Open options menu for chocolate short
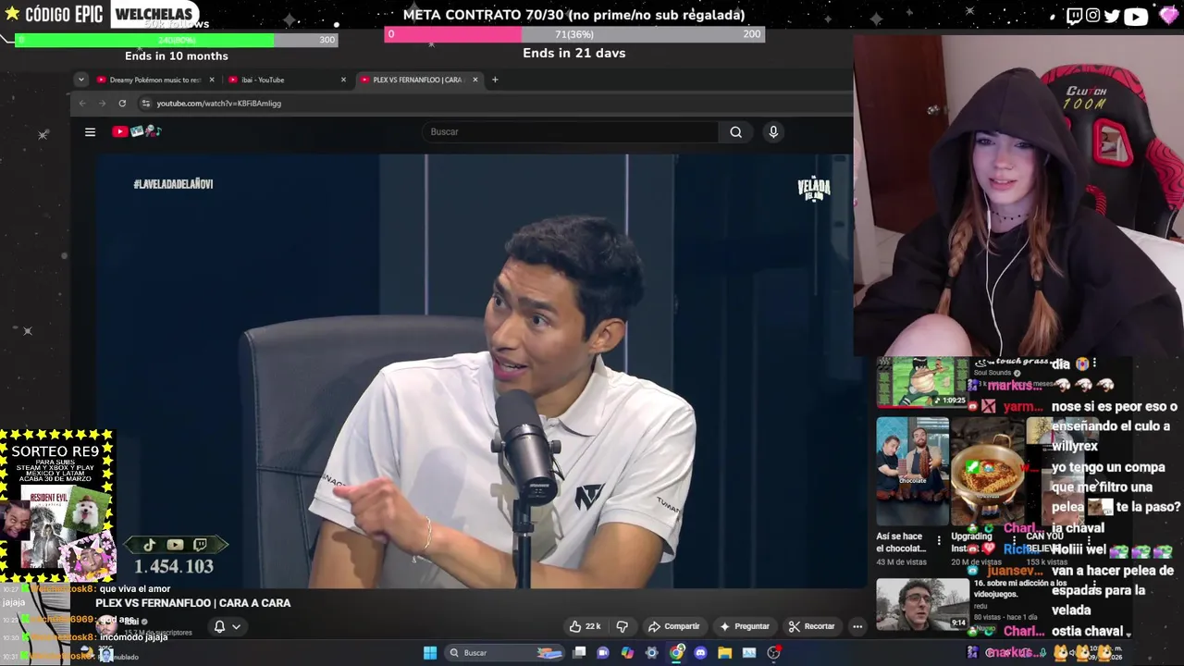Viewport: 1184px width, 666px height. tap(939, 540)
